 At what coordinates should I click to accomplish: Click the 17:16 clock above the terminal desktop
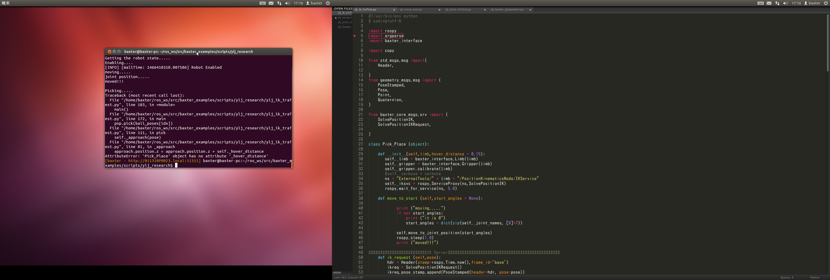tap(298, 3)
